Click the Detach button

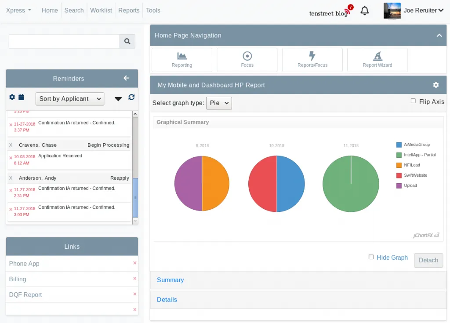point(428,260)
